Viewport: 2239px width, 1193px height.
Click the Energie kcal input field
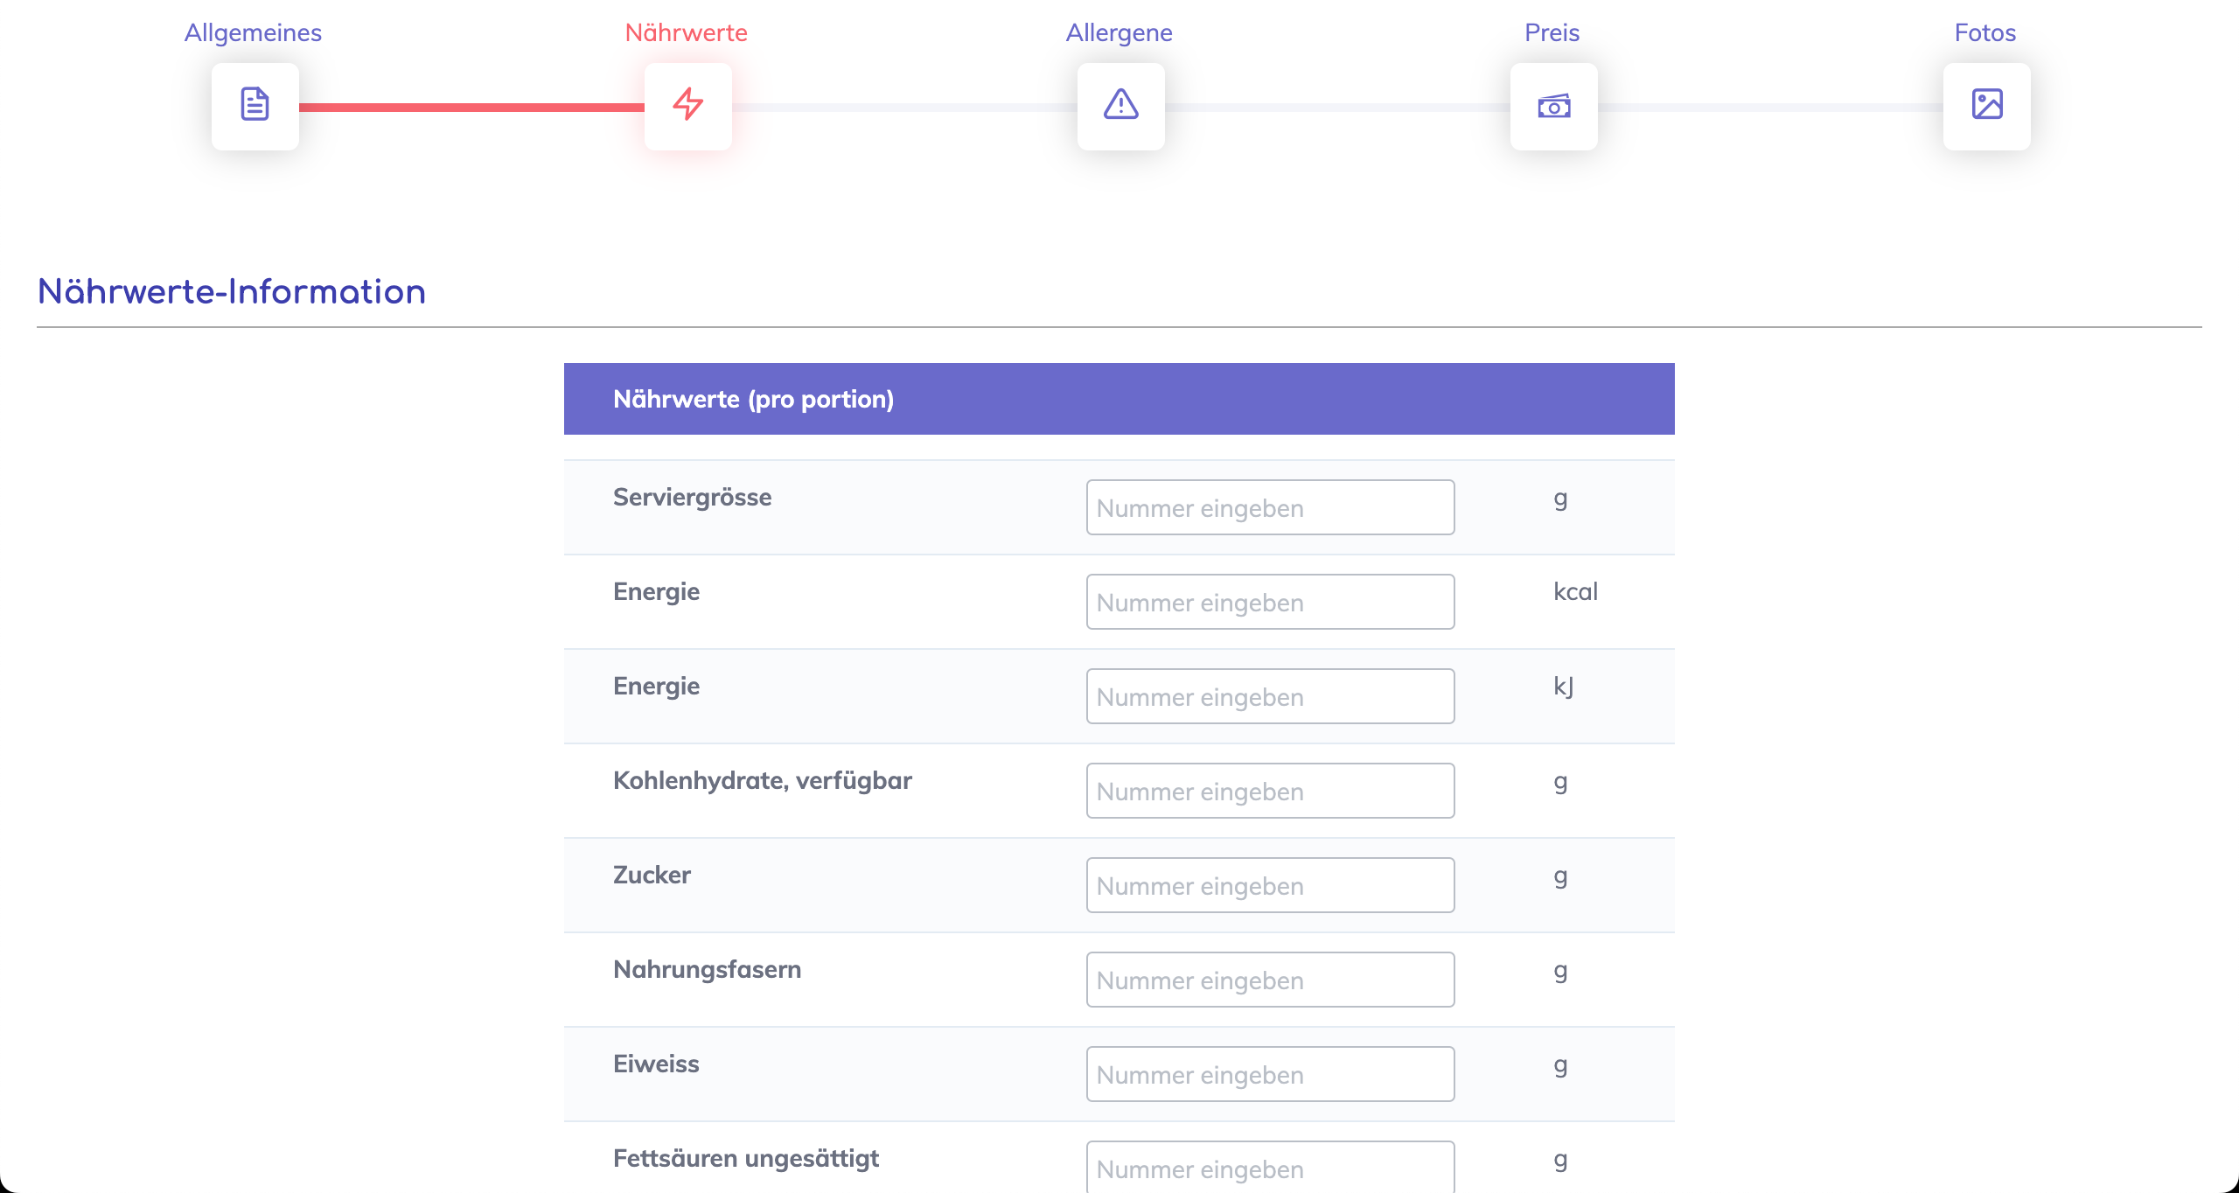(x=1270, y=602)
